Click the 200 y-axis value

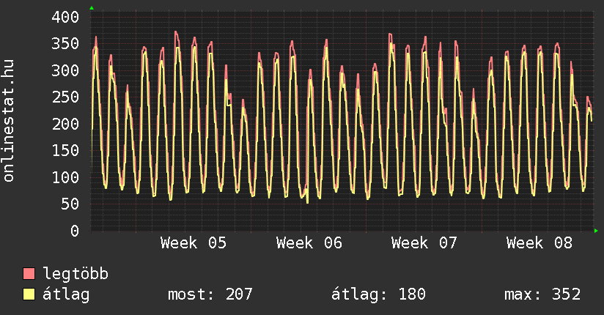click(65, 124)
